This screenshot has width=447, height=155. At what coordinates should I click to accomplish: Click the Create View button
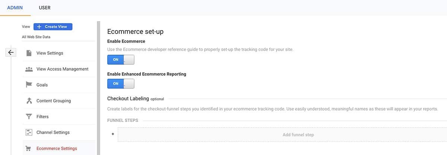[53, 27]
